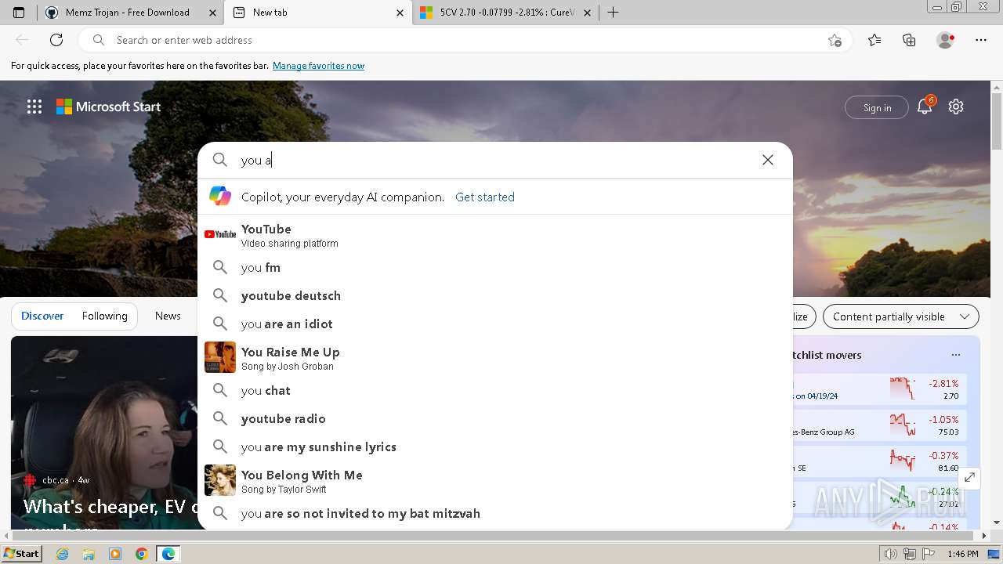Screen dimensions: 1003x564
Task: Select the YouTube video sharing suggestion
Action: (x=495, y=235)
